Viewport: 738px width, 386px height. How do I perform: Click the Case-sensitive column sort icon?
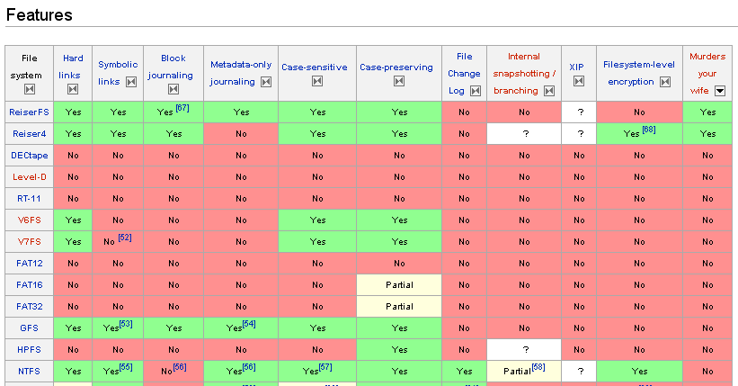click(x=316, y=82)
